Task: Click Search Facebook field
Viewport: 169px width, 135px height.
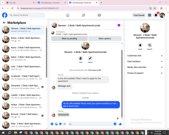Action: tap(27, 15)
